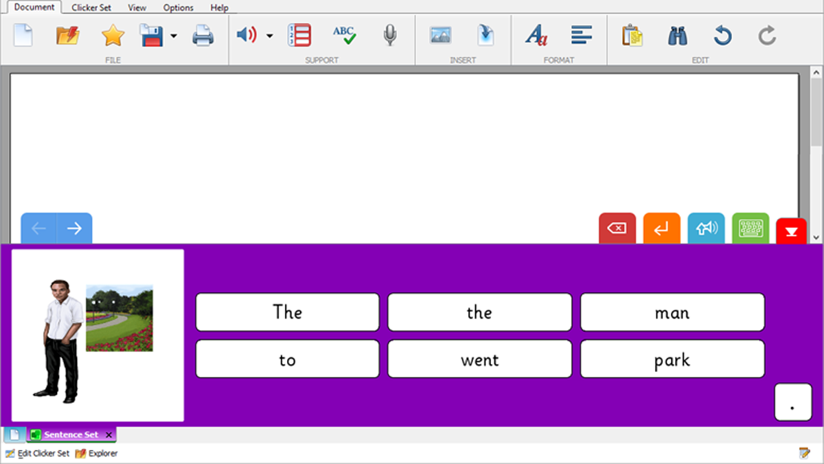Click the binoculars Find icon
The height and width of the screenshot is (464, 824).
pyautogui.click(x=678, y=35)
